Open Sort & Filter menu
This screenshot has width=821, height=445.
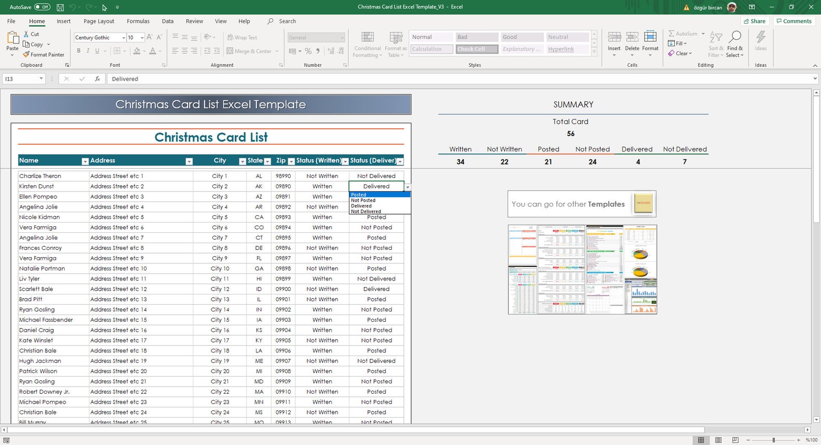[x=716, y=44]
